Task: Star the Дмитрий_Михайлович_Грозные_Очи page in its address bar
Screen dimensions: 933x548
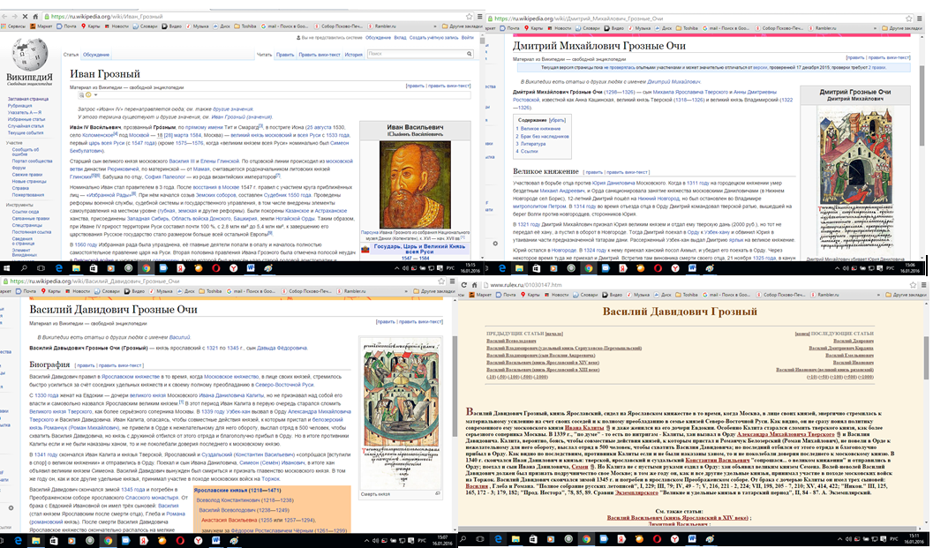Action: (908, 19)
